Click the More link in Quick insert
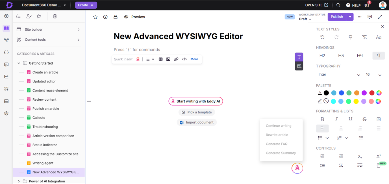This screenshot has width=389, height=184. (194, 59)
